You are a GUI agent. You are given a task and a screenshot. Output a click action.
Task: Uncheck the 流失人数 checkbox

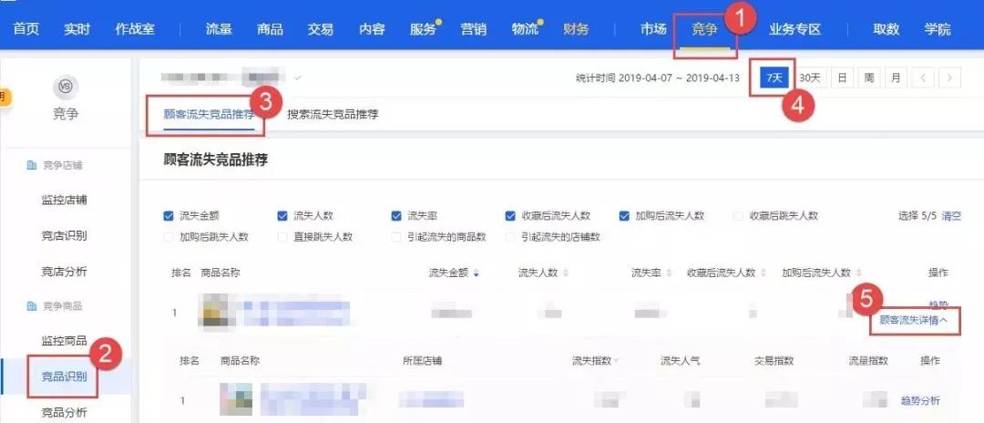(282, 216)
